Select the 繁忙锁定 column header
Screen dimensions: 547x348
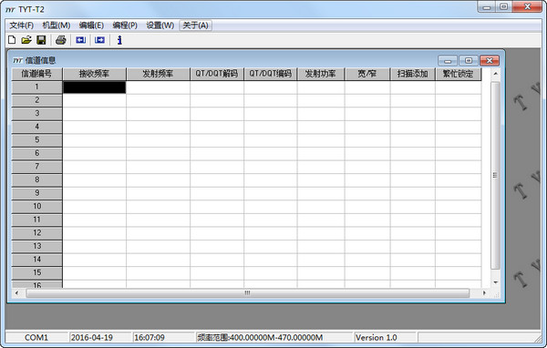[x=458, y=74]
